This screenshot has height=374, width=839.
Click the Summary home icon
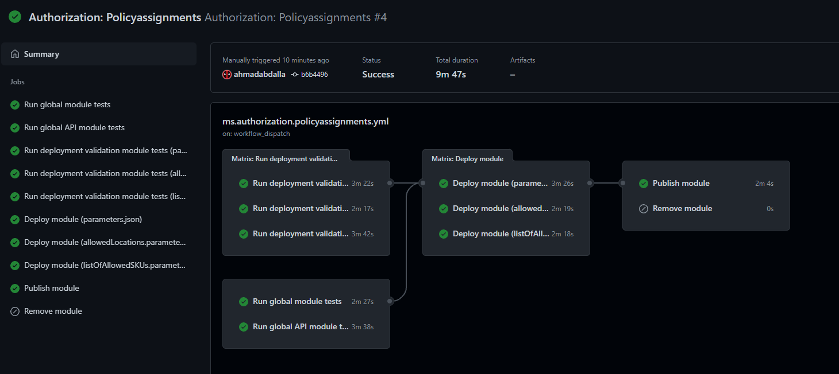[x=15, y=54]
